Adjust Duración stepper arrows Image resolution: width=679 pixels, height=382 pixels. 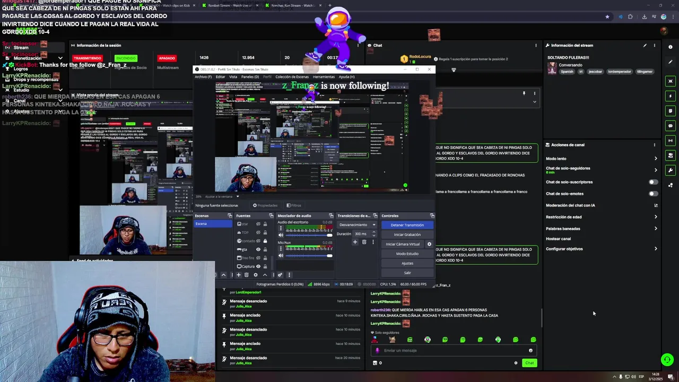(x=375, y=233)
